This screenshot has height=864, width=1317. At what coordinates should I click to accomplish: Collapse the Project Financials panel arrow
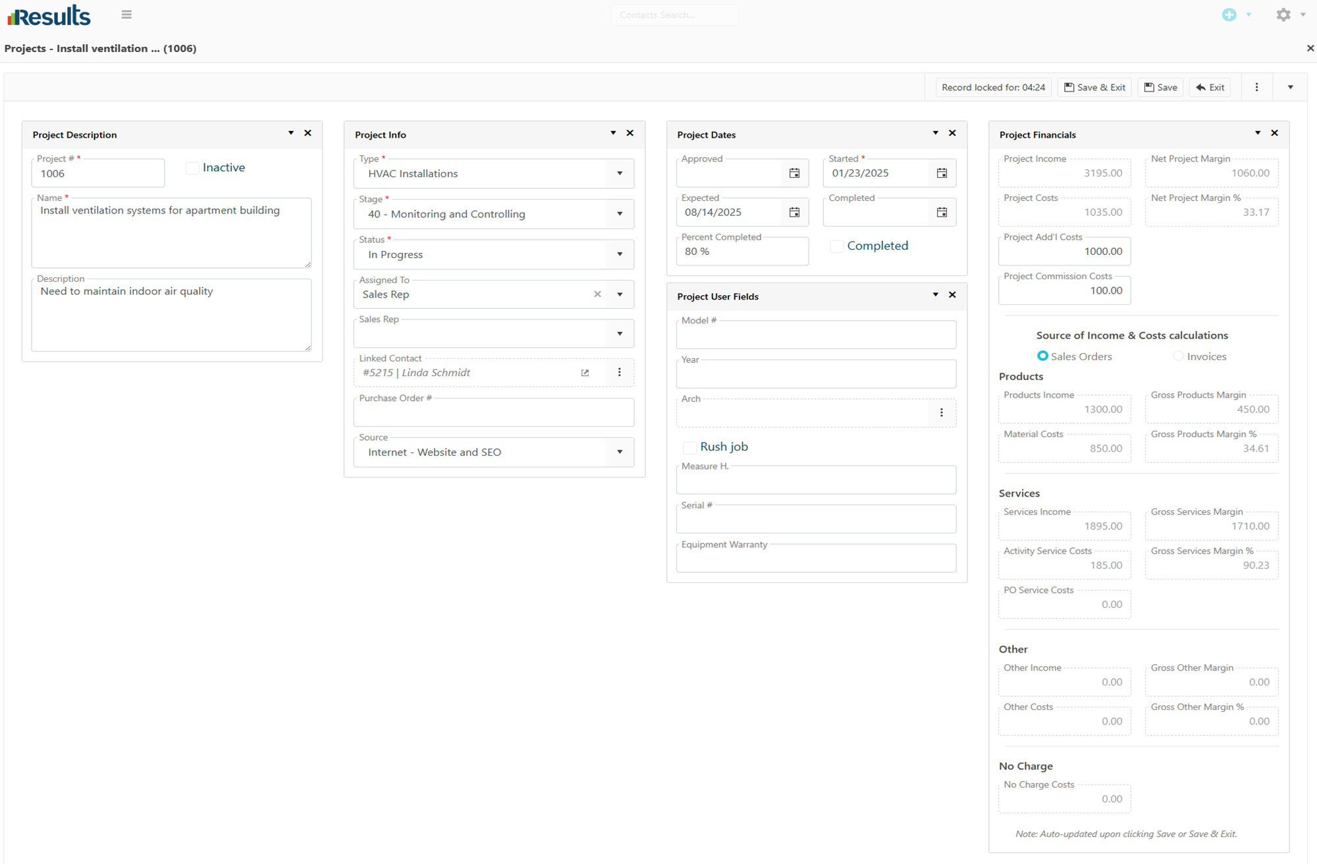1257,133
